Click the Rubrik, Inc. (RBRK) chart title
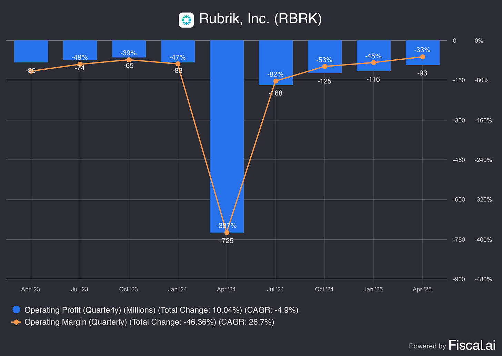The height and width of the screenshot is (356, 502). point(260,19)
